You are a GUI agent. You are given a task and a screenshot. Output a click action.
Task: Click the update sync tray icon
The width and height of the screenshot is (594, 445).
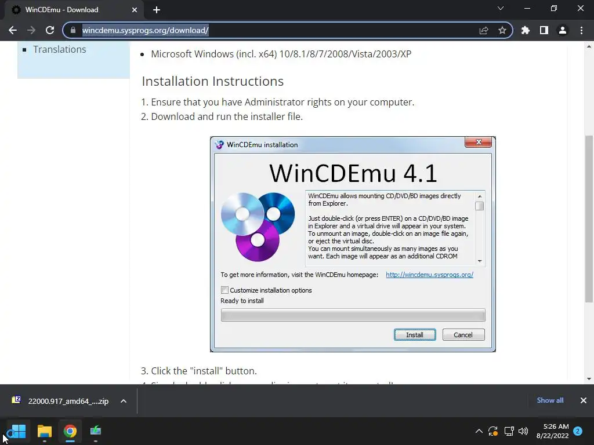pos(493,431)
